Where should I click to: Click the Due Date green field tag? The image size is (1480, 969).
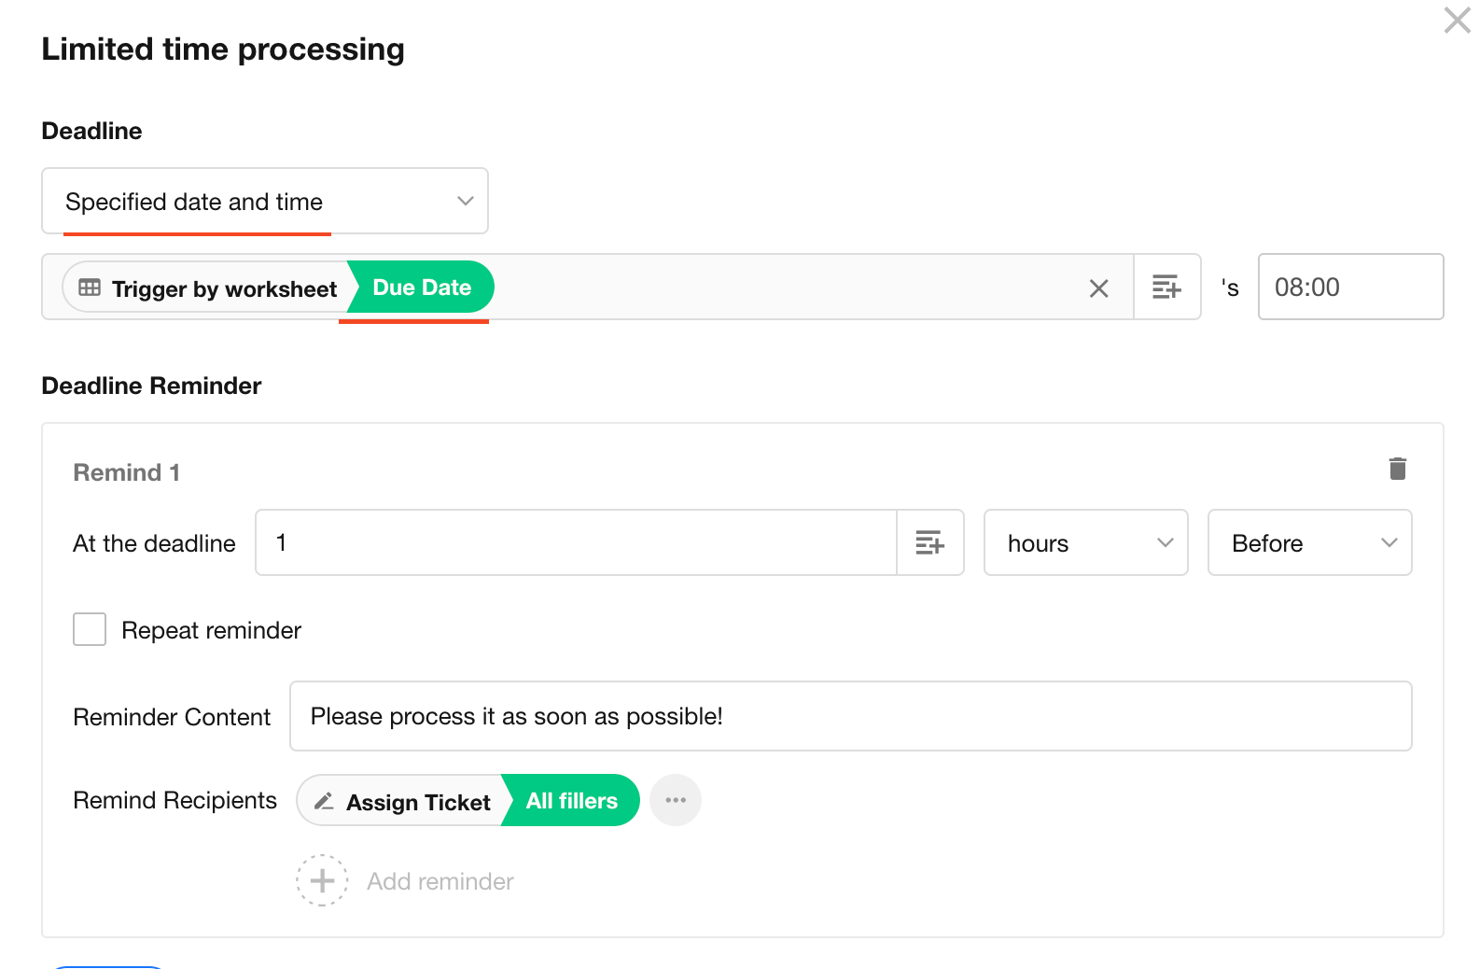click(422, 288)
